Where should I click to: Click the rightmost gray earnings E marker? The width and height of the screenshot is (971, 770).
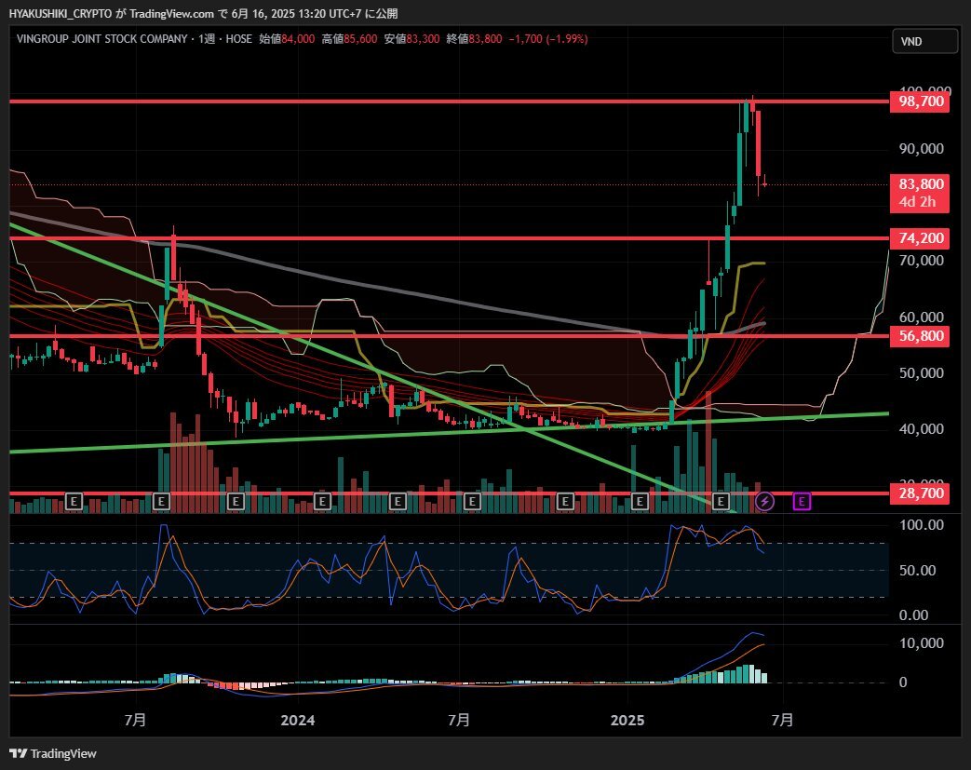tap(721, 501)
